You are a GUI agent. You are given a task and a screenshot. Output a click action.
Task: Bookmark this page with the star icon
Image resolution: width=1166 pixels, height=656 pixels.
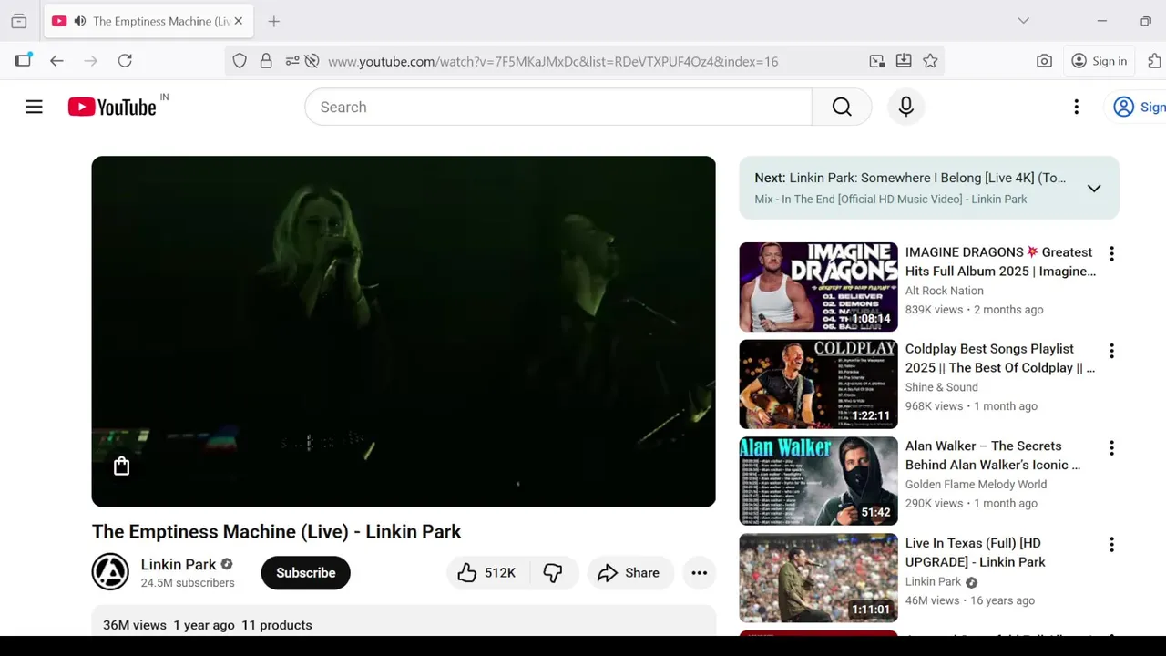pos(930,61)
